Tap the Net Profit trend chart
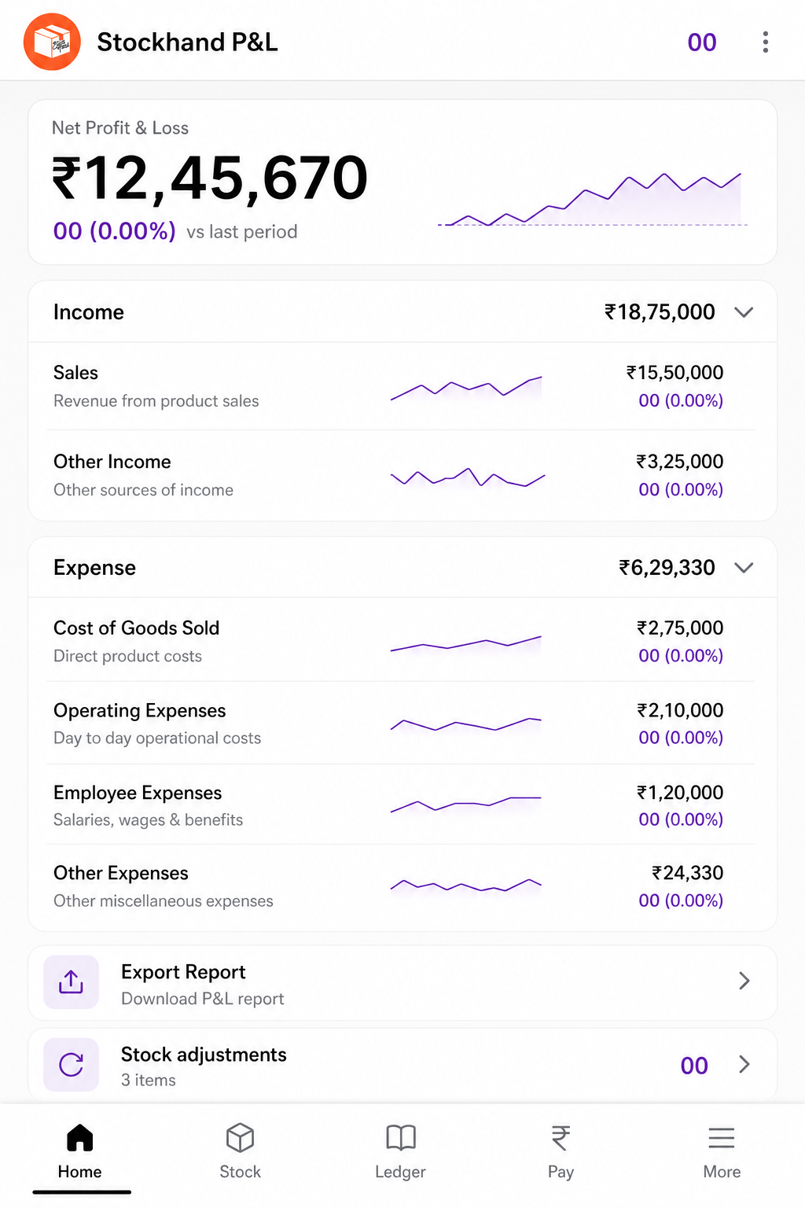This screenshot has height=1208, width=805. [592, 200]
